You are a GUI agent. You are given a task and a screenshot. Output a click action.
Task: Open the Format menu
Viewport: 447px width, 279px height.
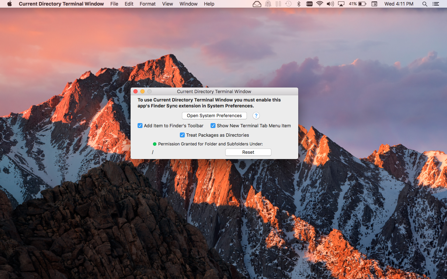(148, 4)
